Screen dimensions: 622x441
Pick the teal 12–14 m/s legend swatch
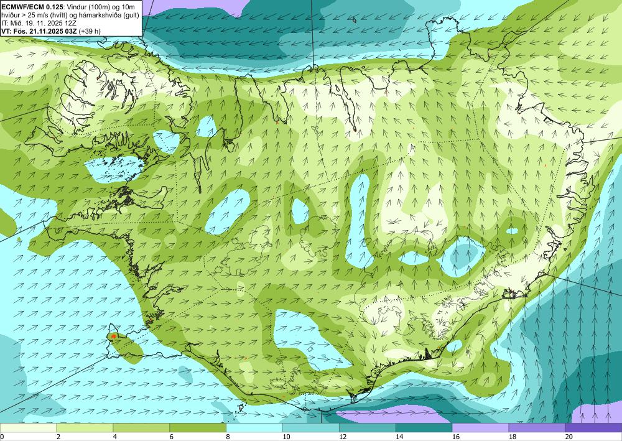368,428
